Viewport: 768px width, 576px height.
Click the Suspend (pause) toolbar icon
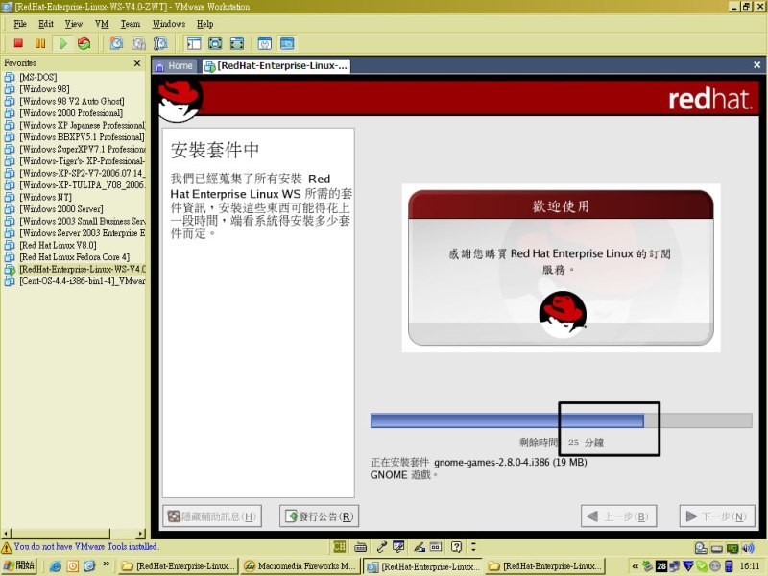(40, 43)
